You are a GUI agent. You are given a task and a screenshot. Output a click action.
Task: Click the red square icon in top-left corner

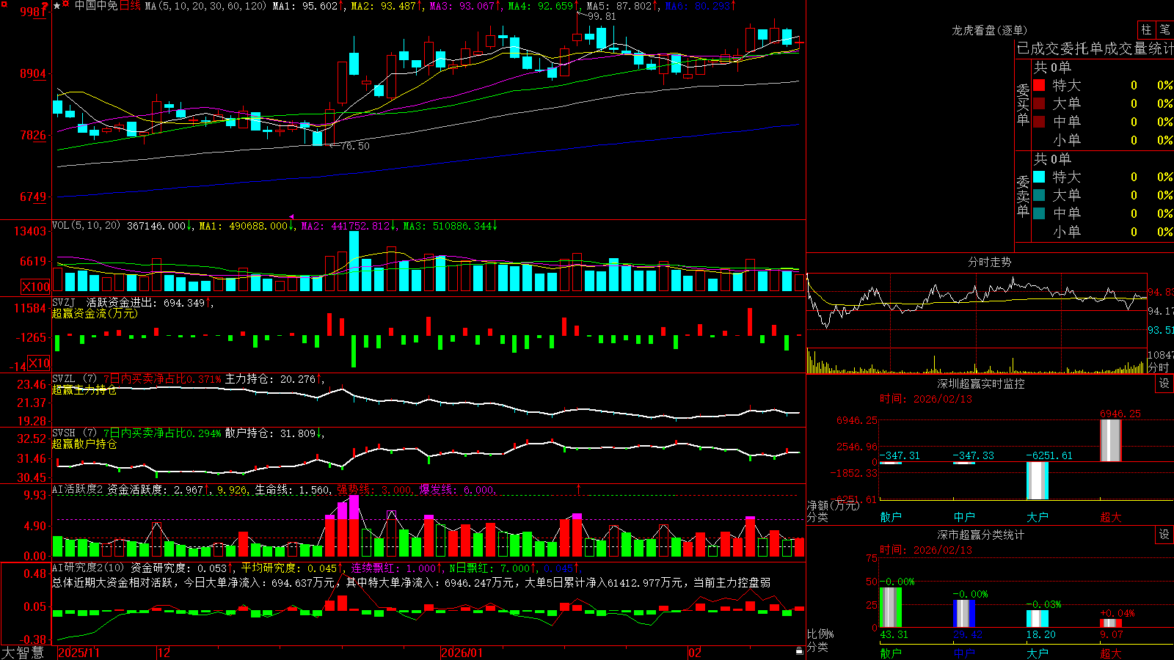[3, 3]
